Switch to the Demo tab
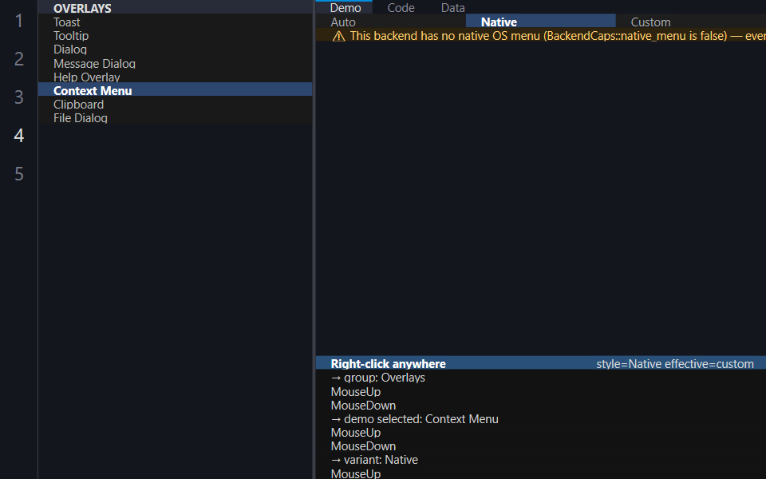 (345, 7)
